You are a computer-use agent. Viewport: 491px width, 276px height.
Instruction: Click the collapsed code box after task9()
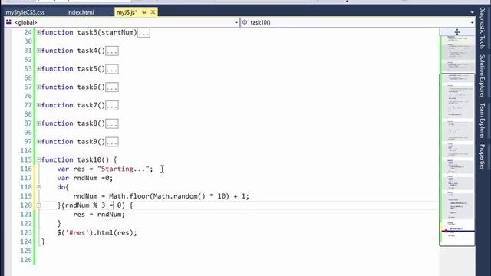tap(112, 142)
